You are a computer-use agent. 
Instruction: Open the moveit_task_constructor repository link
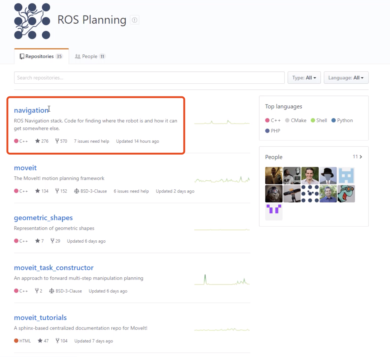click(53, 268)
